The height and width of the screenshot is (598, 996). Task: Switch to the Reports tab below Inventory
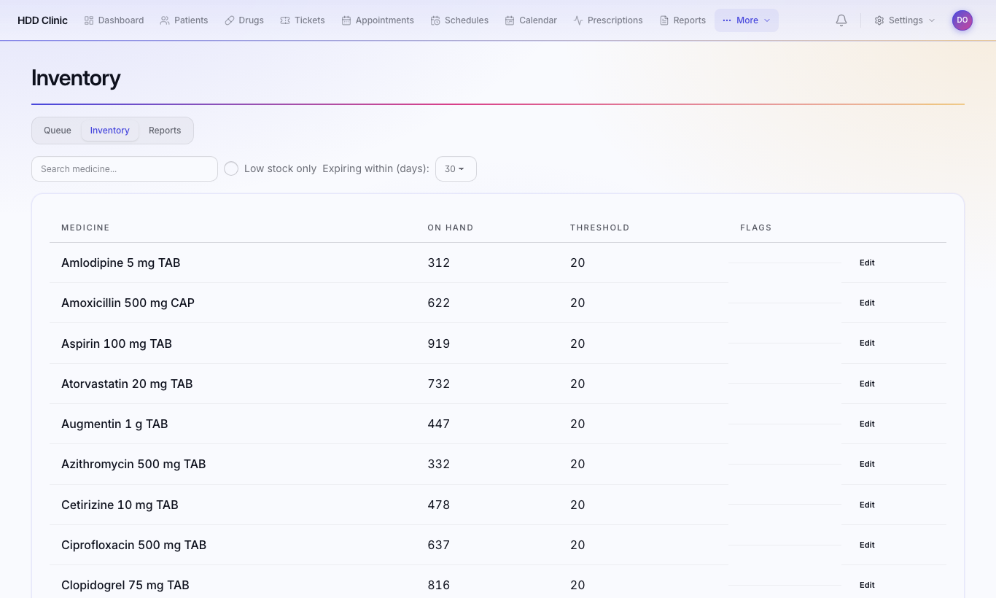[x=165, y=131]
